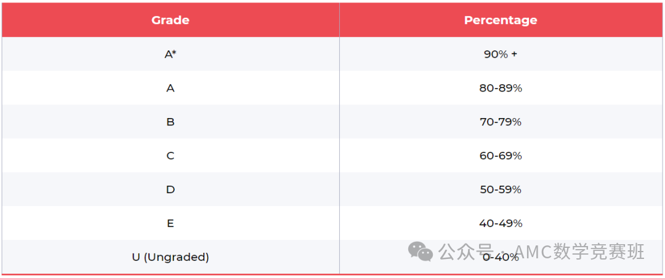Click the grade C cell
This screenshot has height=278, width=665.
[171, 156]
